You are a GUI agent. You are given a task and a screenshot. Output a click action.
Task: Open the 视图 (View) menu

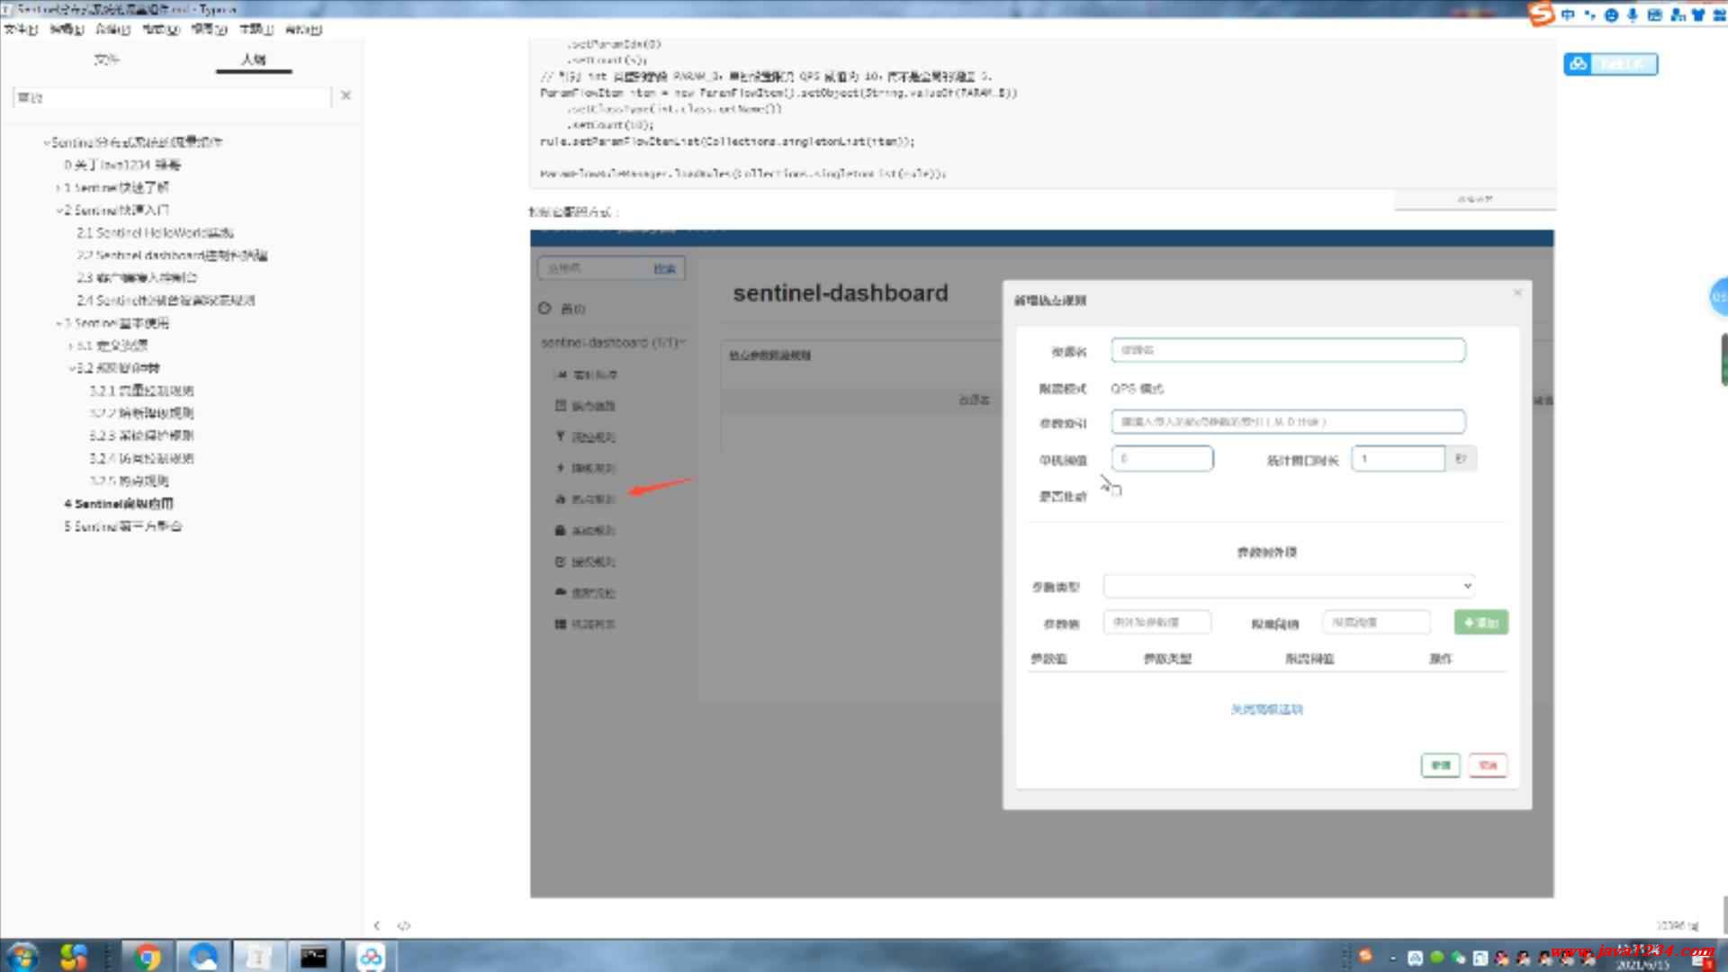(x=209, y=30)
